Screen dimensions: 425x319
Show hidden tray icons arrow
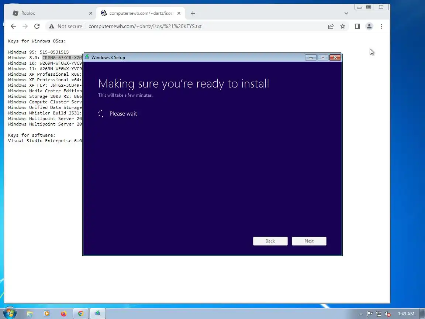point(361,314)
